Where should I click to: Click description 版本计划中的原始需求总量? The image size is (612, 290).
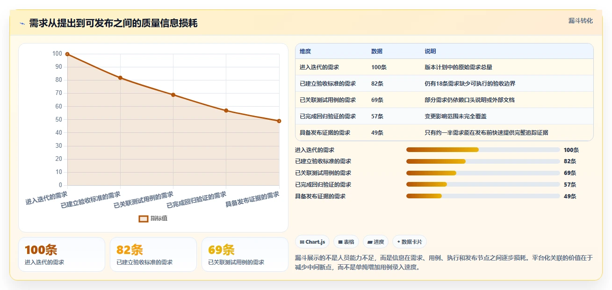pyautogui.click(x=458, y=67)
